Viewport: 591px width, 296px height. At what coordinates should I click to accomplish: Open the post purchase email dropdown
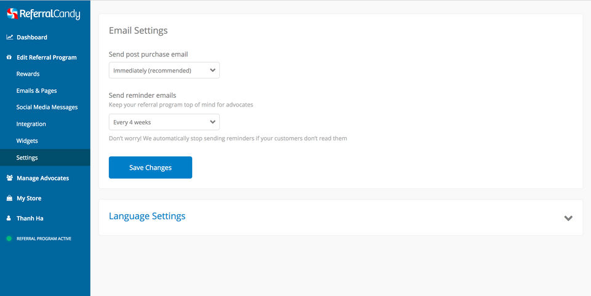164,70
